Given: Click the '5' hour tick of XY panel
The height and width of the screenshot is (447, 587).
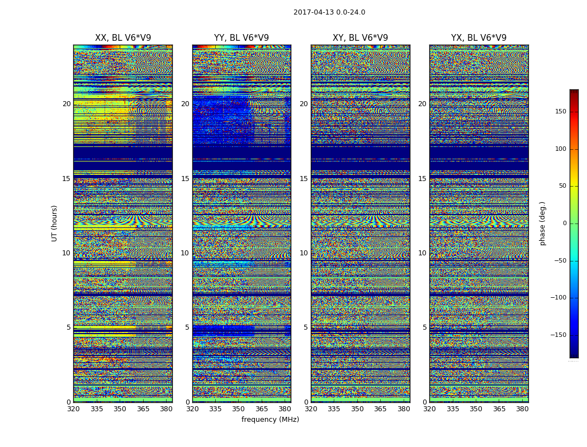Looking at the screenshot, I should tap(306, 327).
